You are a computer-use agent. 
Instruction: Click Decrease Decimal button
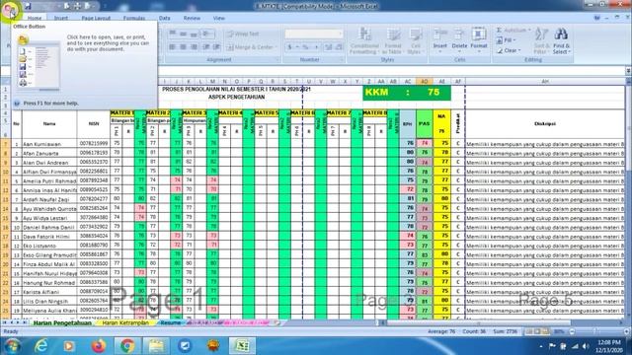tap(339, 47)
